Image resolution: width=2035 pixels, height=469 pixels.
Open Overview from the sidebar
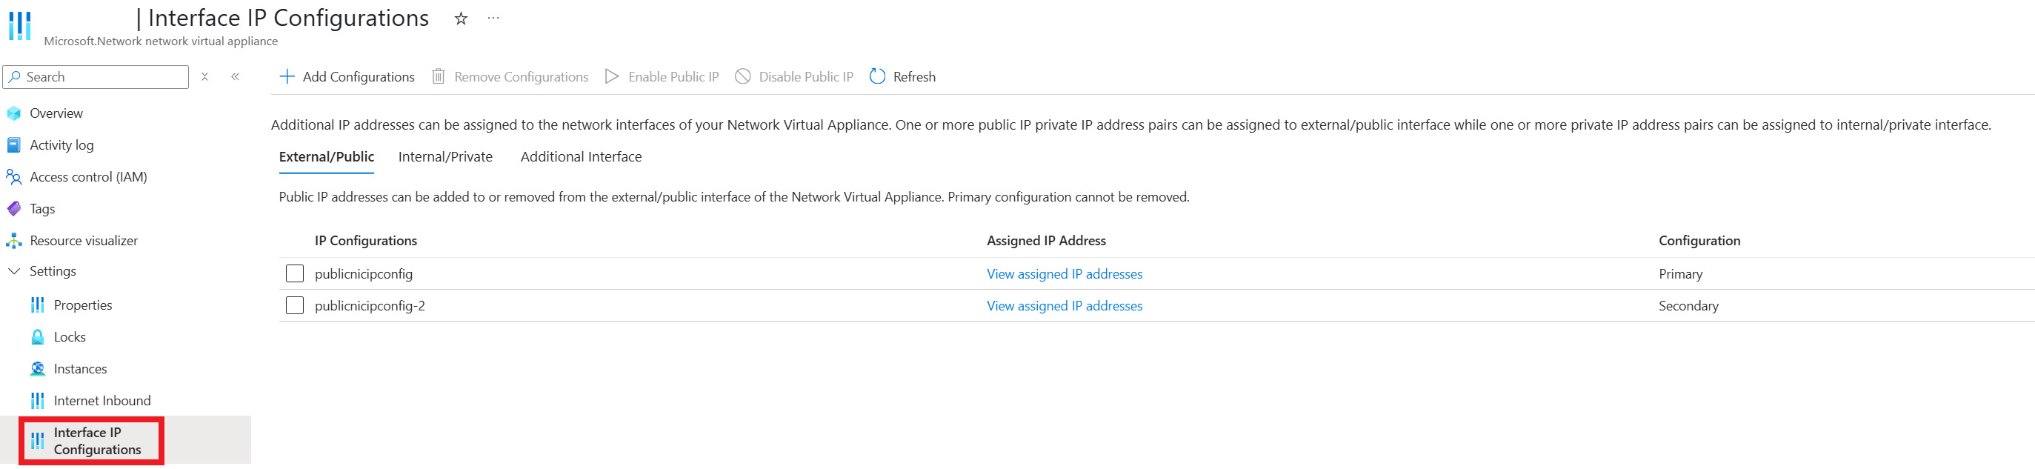pyautogui.click(x=56, y=113)
